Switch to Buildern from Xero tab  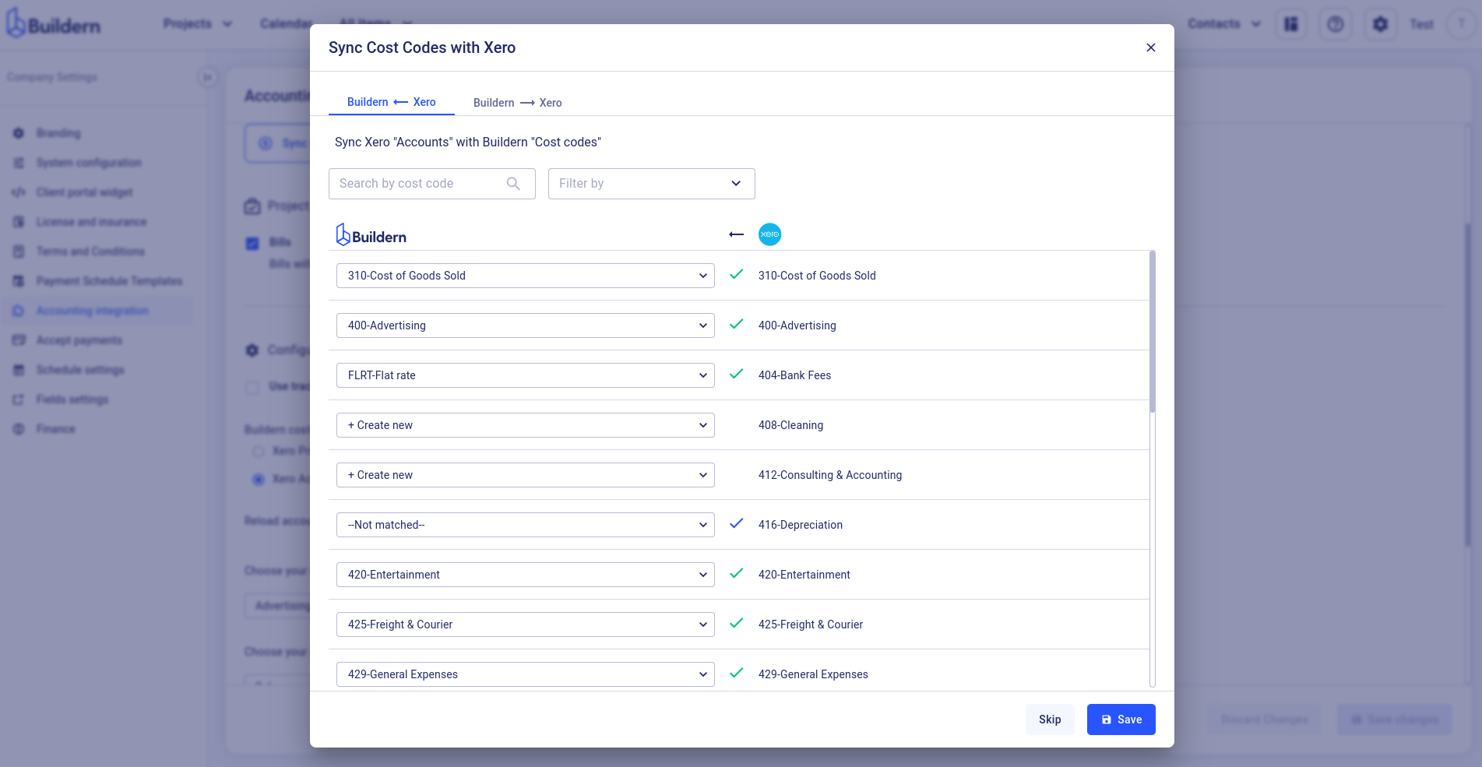coord(391,102)
